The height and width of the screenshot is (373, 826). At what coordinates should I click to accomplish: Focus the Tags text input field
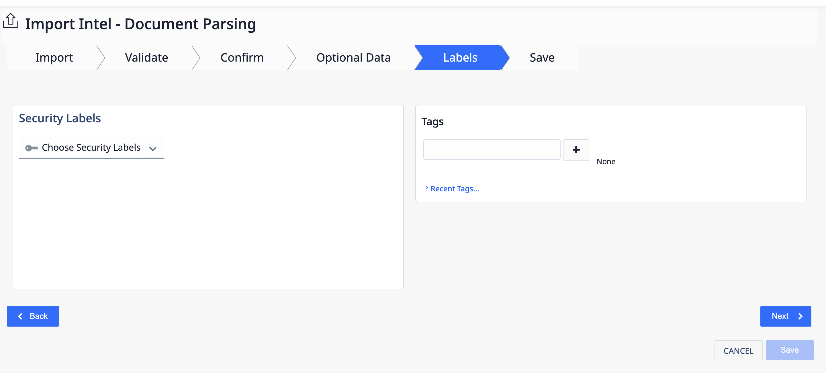pos(492,149)
